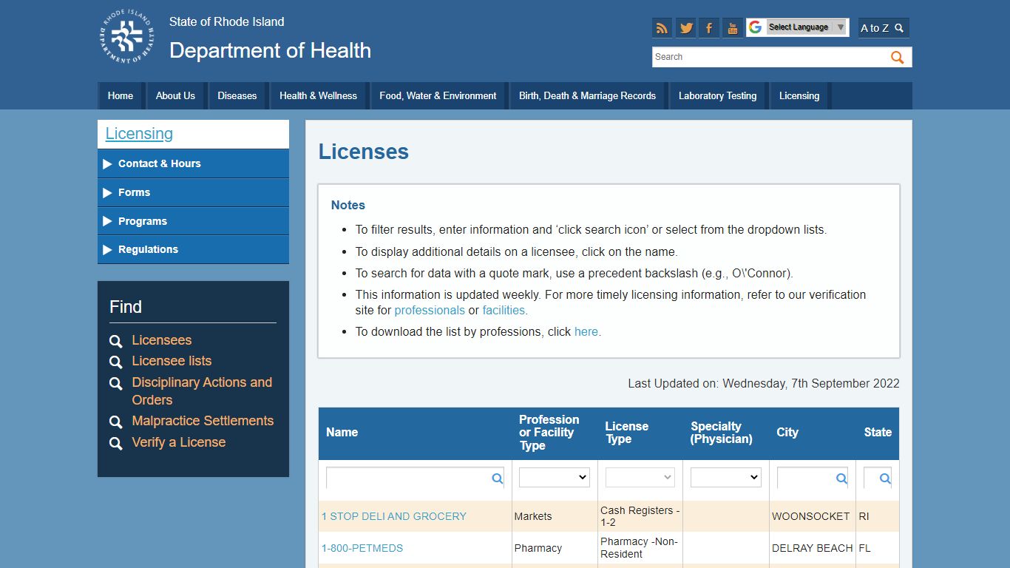
Task: Open Disciplinary Actions and Orders link
Action: [x=202, y=391]
